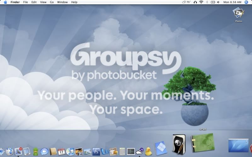Click the battery charging status icon
The height and width of the screenshot is (157, 252).
pos(213,2)
